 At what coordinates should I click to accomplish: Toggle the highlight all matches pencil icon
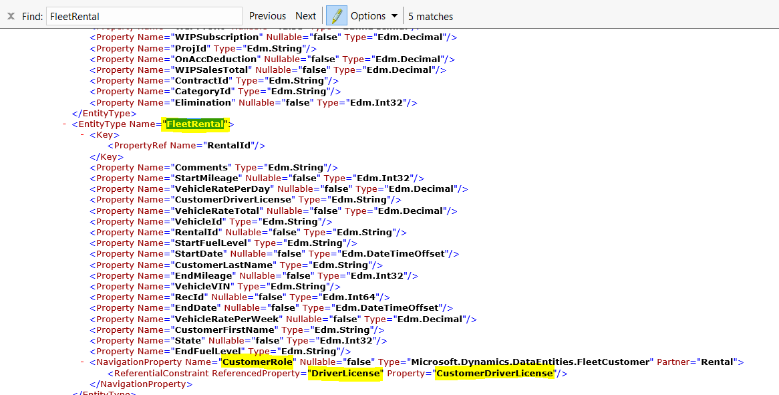336,16
